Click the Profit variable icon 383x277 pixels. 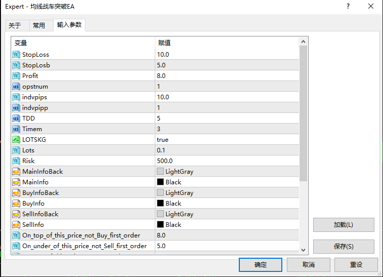click(x=16, y=76)
